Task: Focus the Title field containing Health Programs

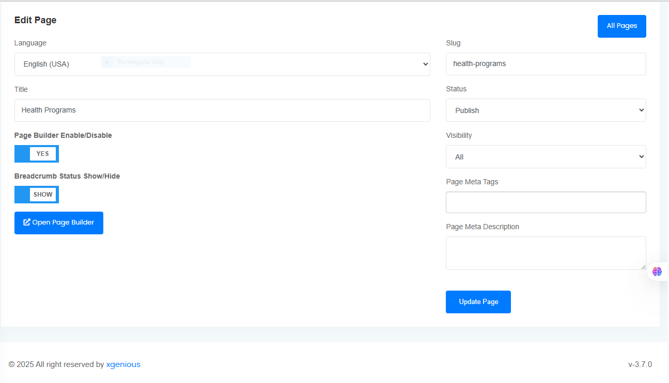Action: [222, 110]
